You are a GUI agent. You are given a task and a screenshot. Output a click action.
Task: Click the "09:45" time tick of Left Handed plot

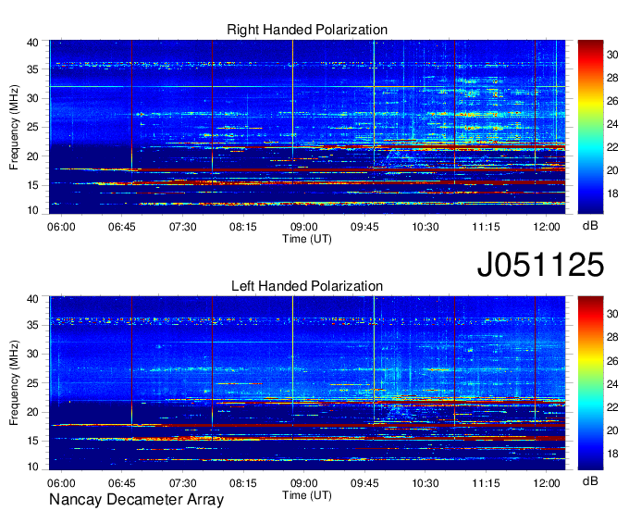click(x=364, y=483)
